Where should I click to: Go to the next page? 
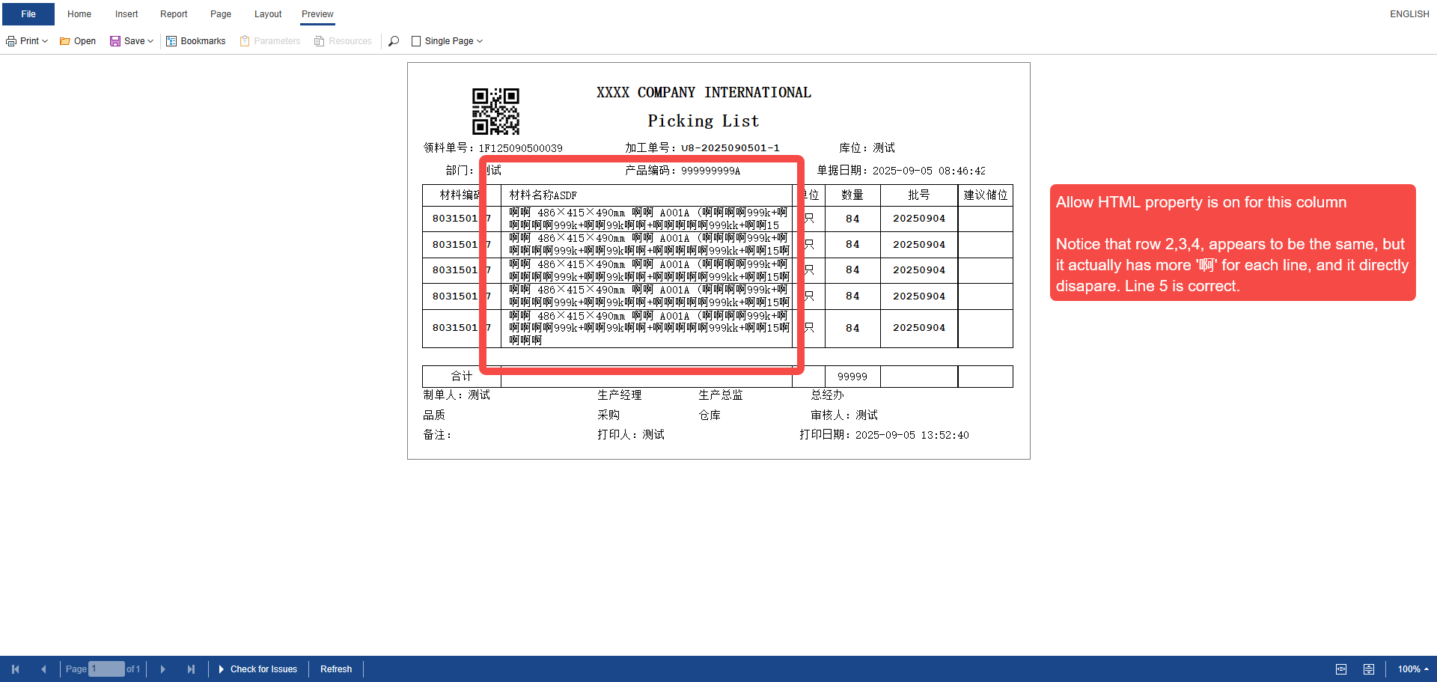point(162,669)
